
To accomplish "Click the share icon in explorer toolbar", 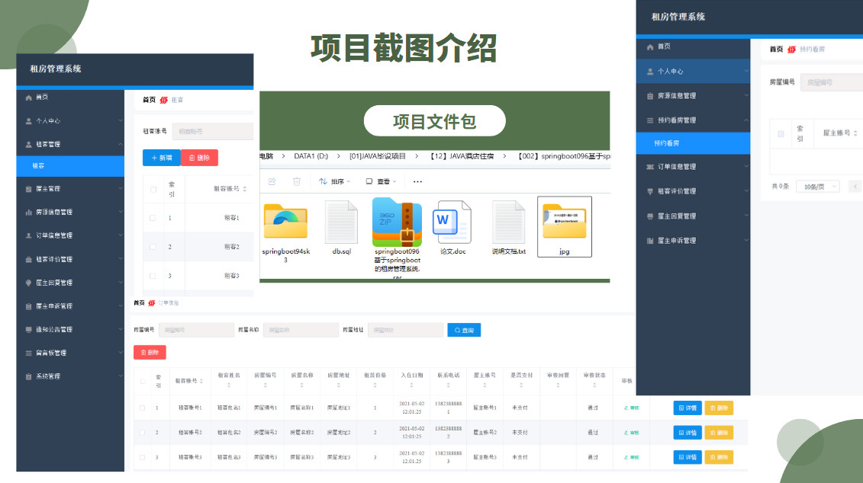I will click(272, 181).
